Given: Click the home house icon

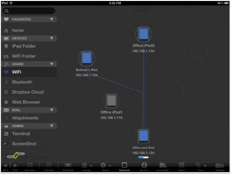Looking at the screenshot, I should [x=6, y=31].
